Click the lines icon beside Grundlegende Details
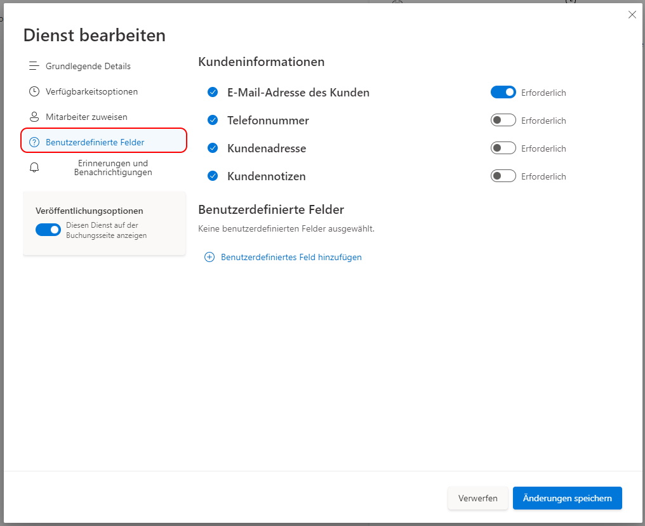The height and width of the screenshot is (526, 645). click(34, 66)
